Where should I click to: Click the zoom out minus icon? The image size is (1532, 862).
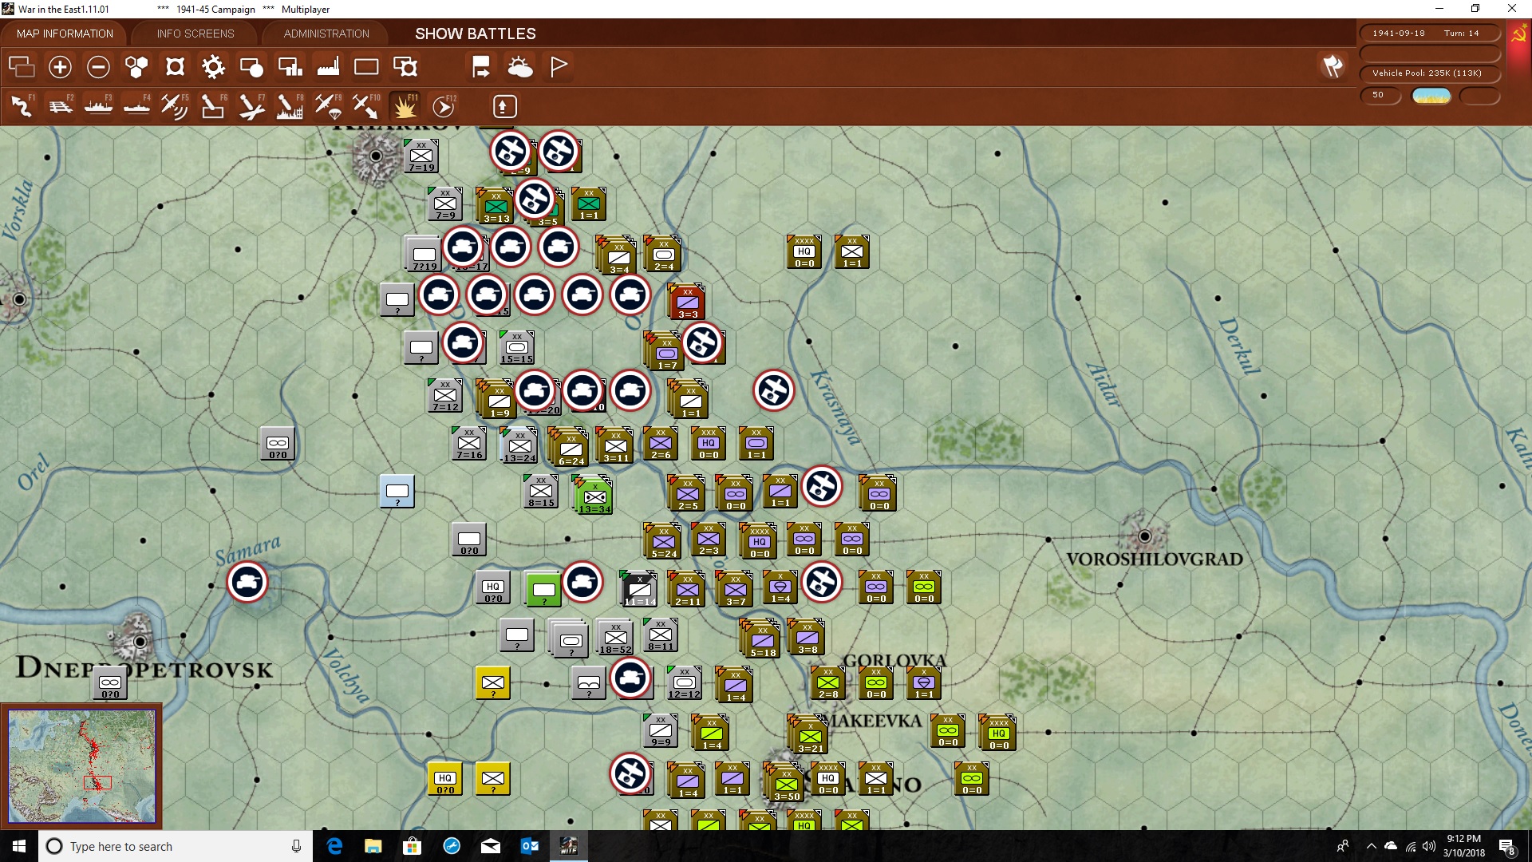(x=98, y=67)
